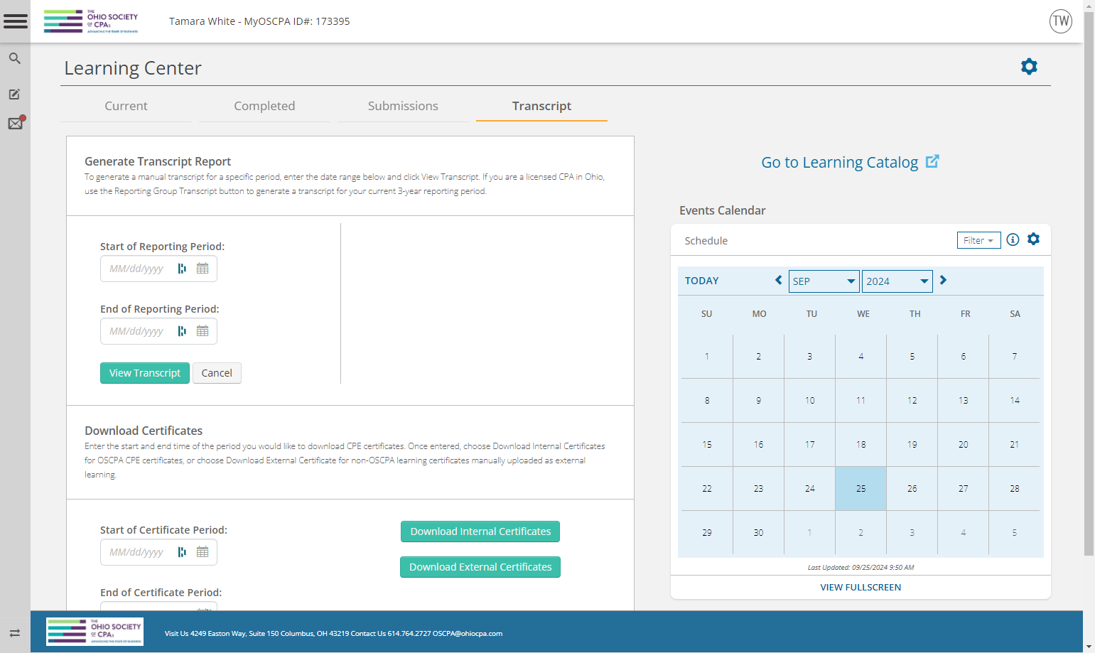The width and height of the screenshot is (1095, 653).
Task: Click the 'Generate Transcript Report' heading
Action: pos(158,161)
